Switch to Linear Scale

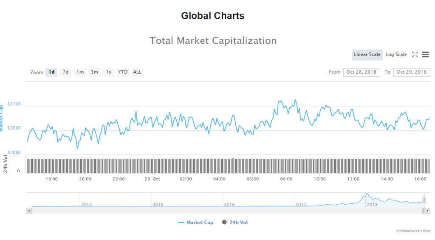click(367, 54)
